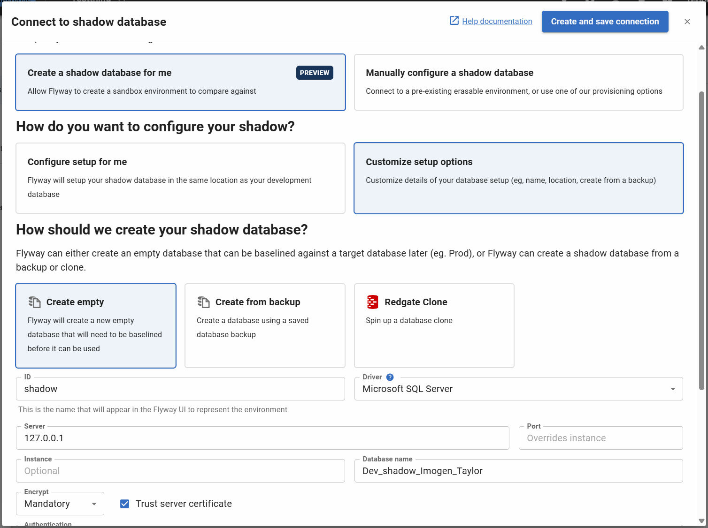Click the Database name input field
708x528 pixels.
[x=518, y=471]
